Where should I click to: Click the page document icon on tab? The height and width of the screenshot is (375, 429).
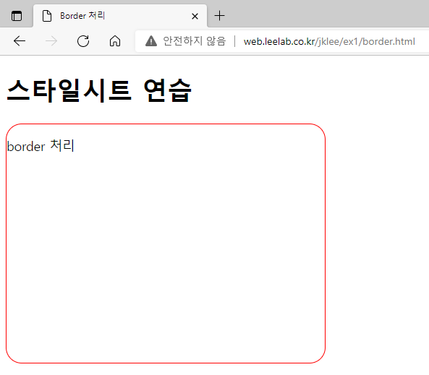(x=47, y=16)
